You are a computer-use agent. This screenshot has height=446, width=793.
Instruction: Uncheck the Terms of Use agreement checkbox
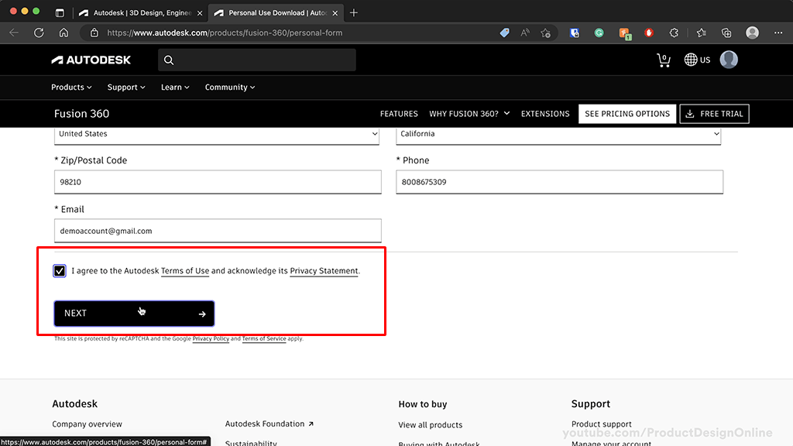59,271
